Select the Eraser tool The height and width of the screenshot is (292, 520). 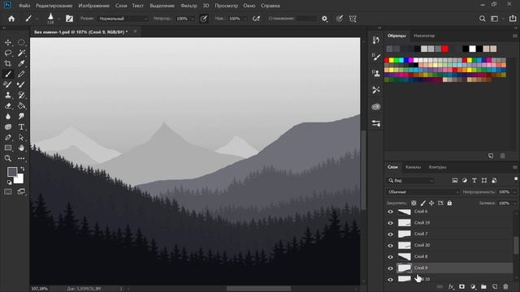8,106
